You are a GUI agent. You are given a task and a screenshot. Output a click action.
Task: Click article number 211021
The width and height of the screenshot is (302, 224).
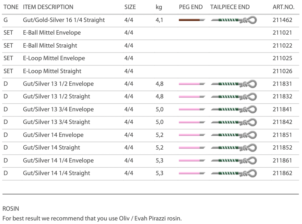click(282, 33)
